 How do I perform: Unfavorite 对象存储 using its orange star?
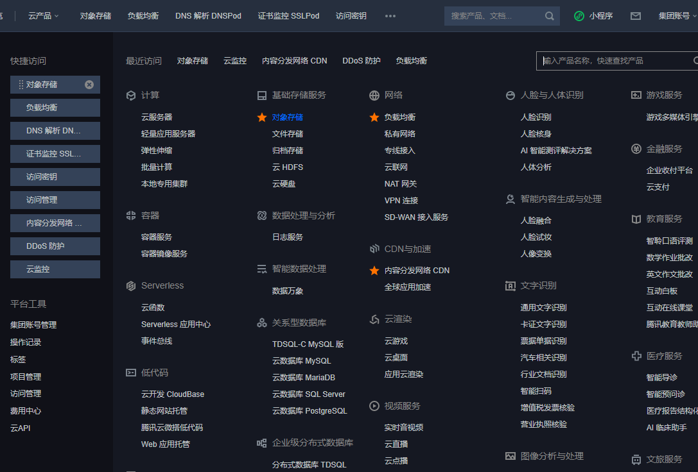(x=262, y=117)
